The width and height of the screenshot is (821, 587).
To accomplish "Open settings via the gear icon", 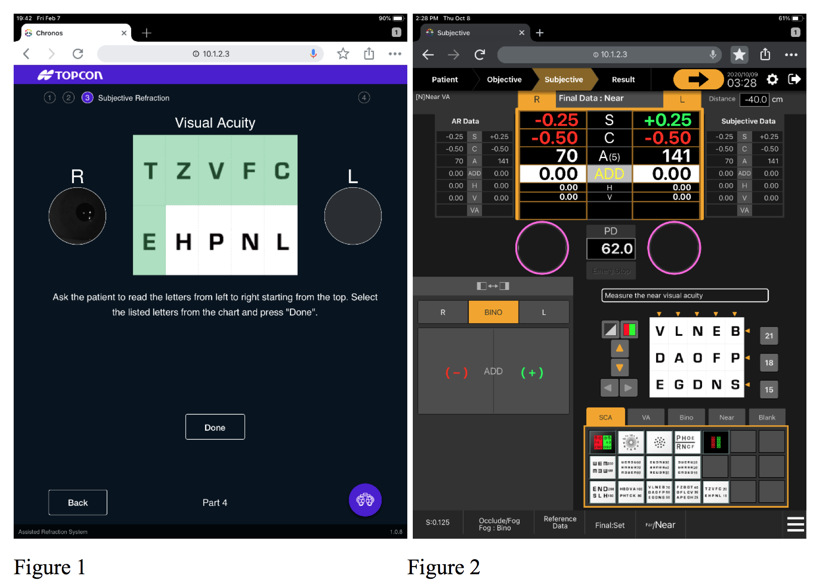I will 772,79.
